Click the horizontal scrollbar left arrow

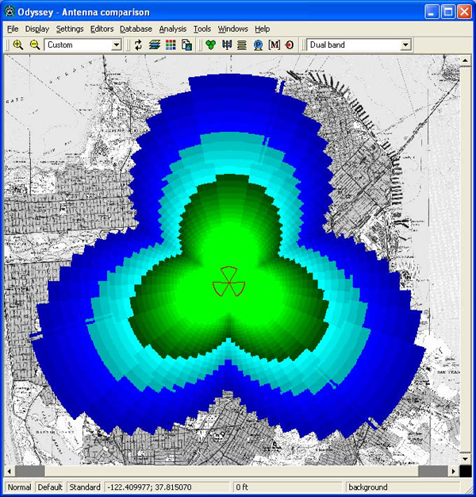(10, 471)
